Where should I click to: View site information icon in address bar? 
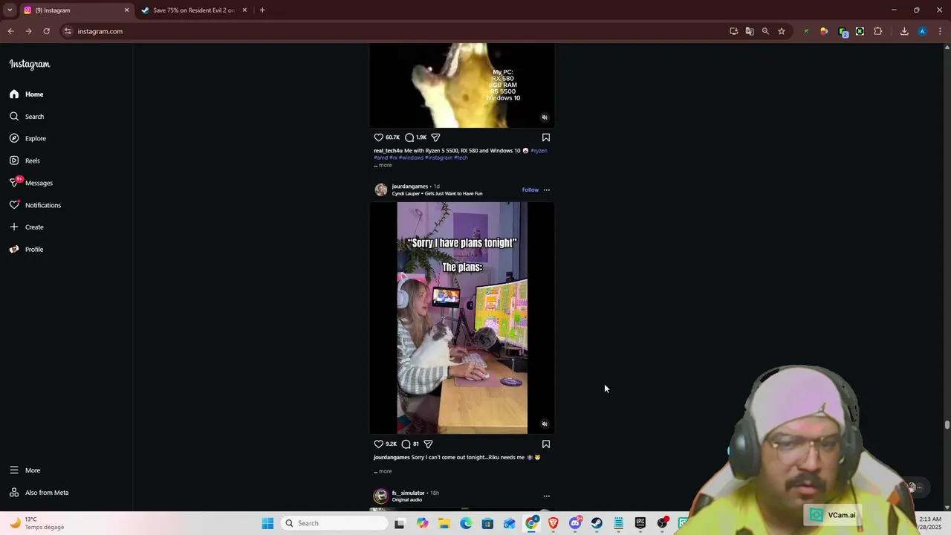pyautogui.click(x=68, y=31)
